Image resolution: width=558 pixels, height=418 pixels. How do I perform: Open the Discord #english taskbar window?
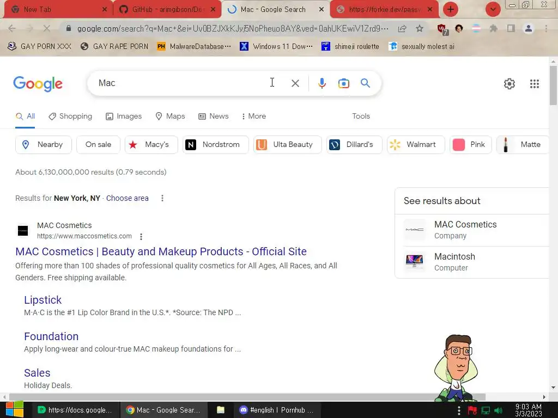(x=277, y=410)
